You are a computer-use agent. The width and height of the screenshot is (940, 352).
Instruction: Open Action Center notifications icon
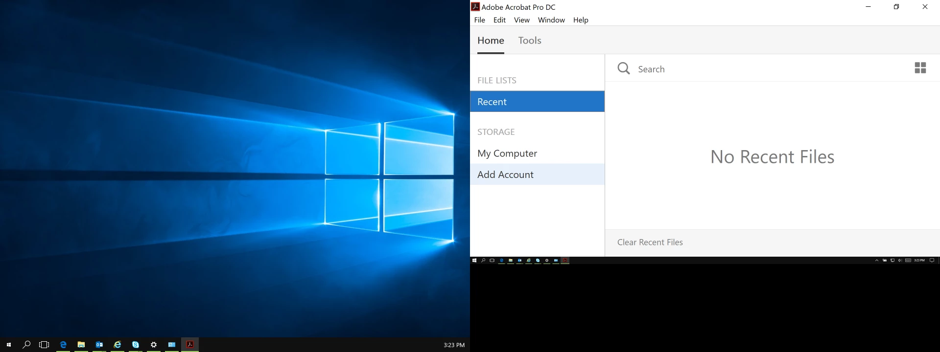point(932,261)
